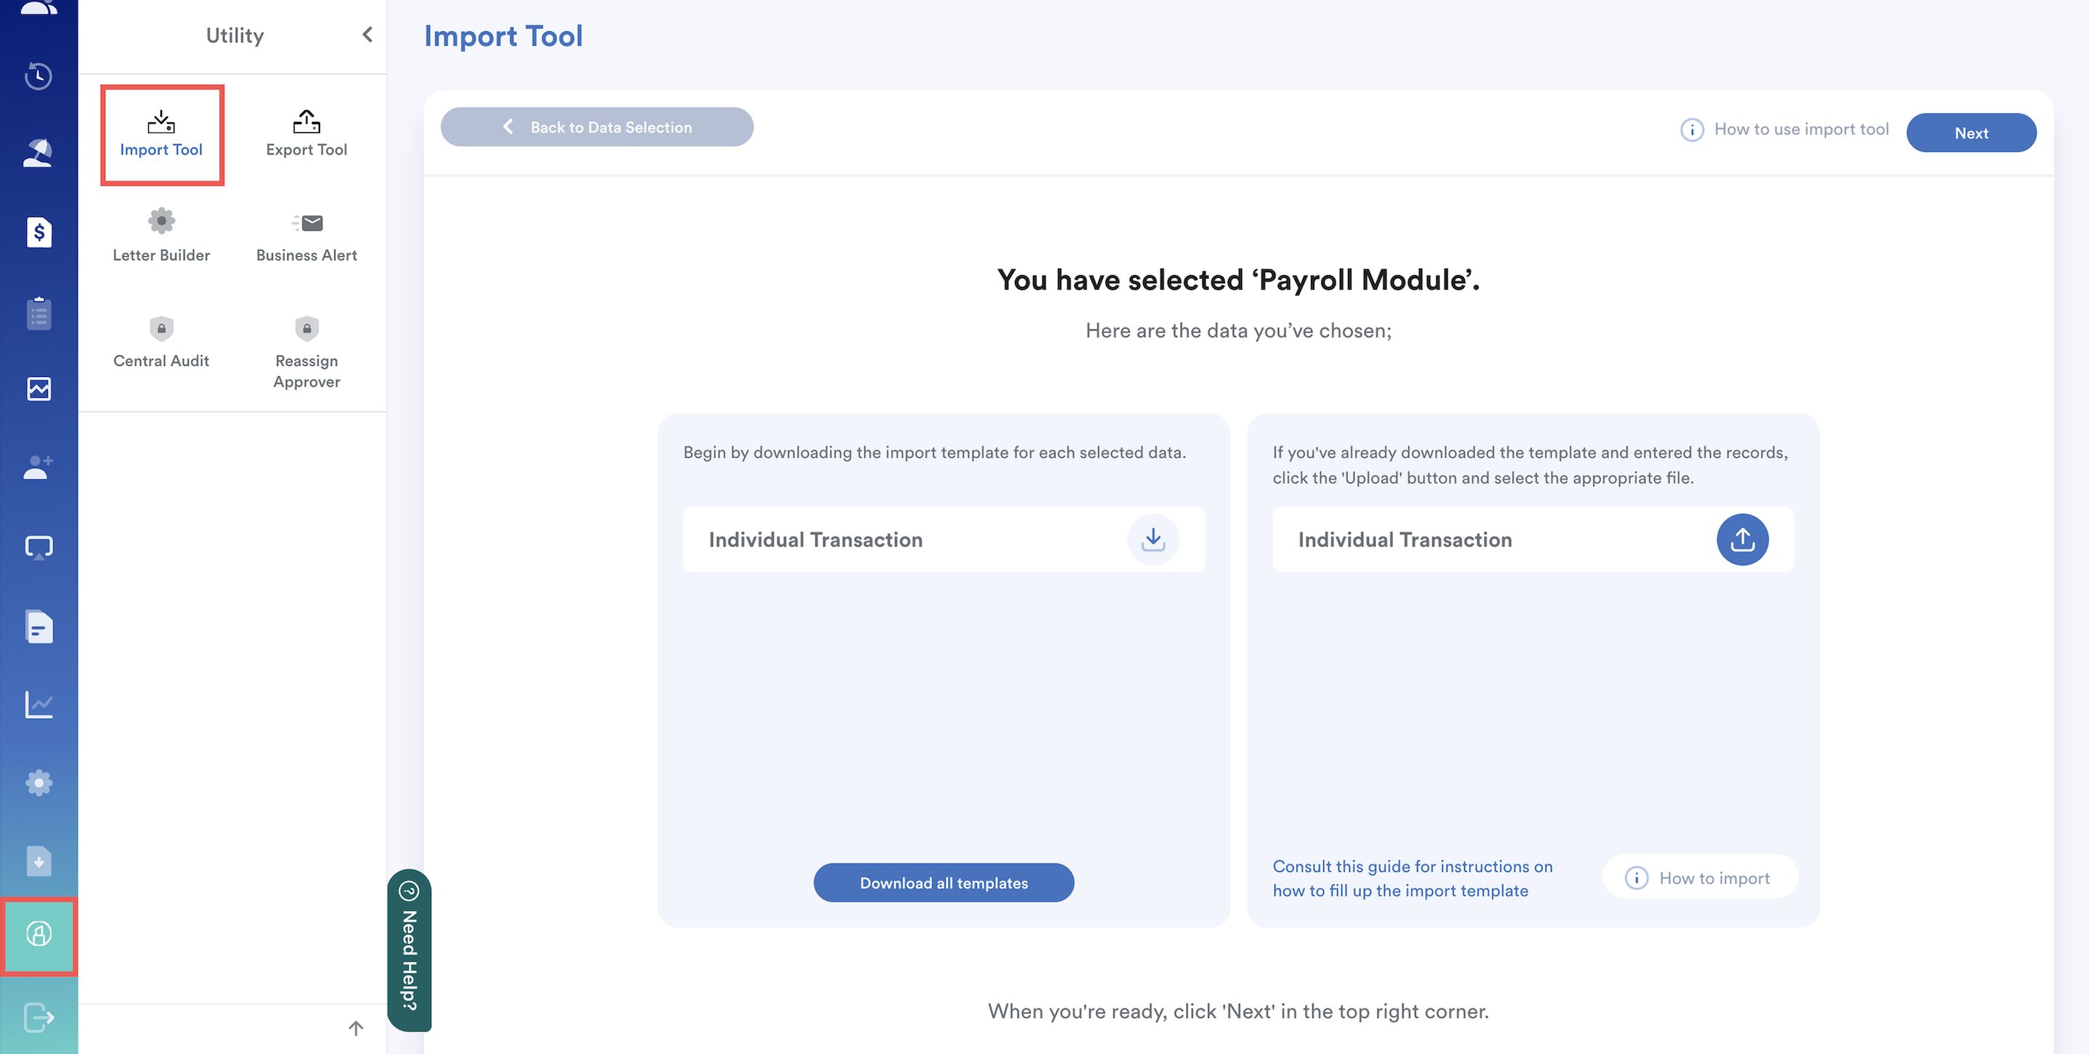This screenshot has width=2089, height=1054.
Task: Select Import Tool in Utility panel
Action: tap(161, 134)
